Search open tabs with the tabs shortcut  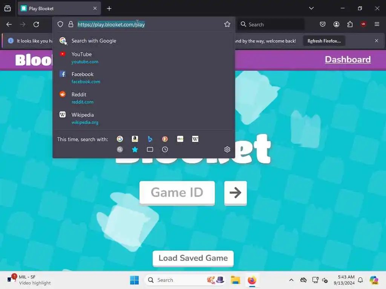pyautogui.click(x=150, y=149)
